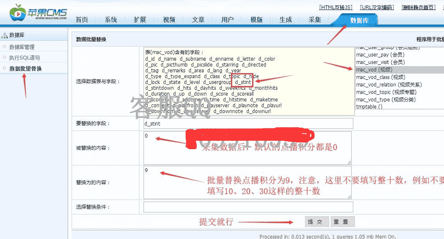
Task: Open 执行SQL语句 in sidebar
Action: click(x=25, y=58)
